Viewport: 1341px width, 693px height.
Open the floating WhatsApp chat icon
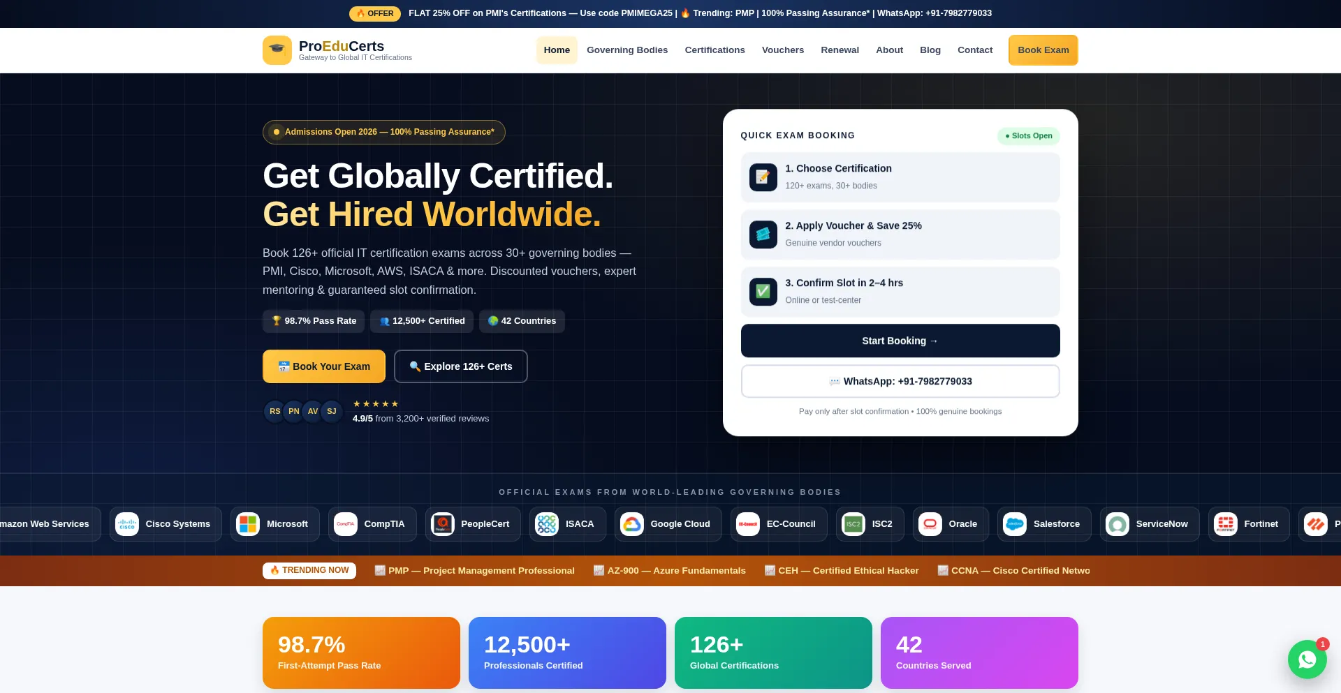1307,660
